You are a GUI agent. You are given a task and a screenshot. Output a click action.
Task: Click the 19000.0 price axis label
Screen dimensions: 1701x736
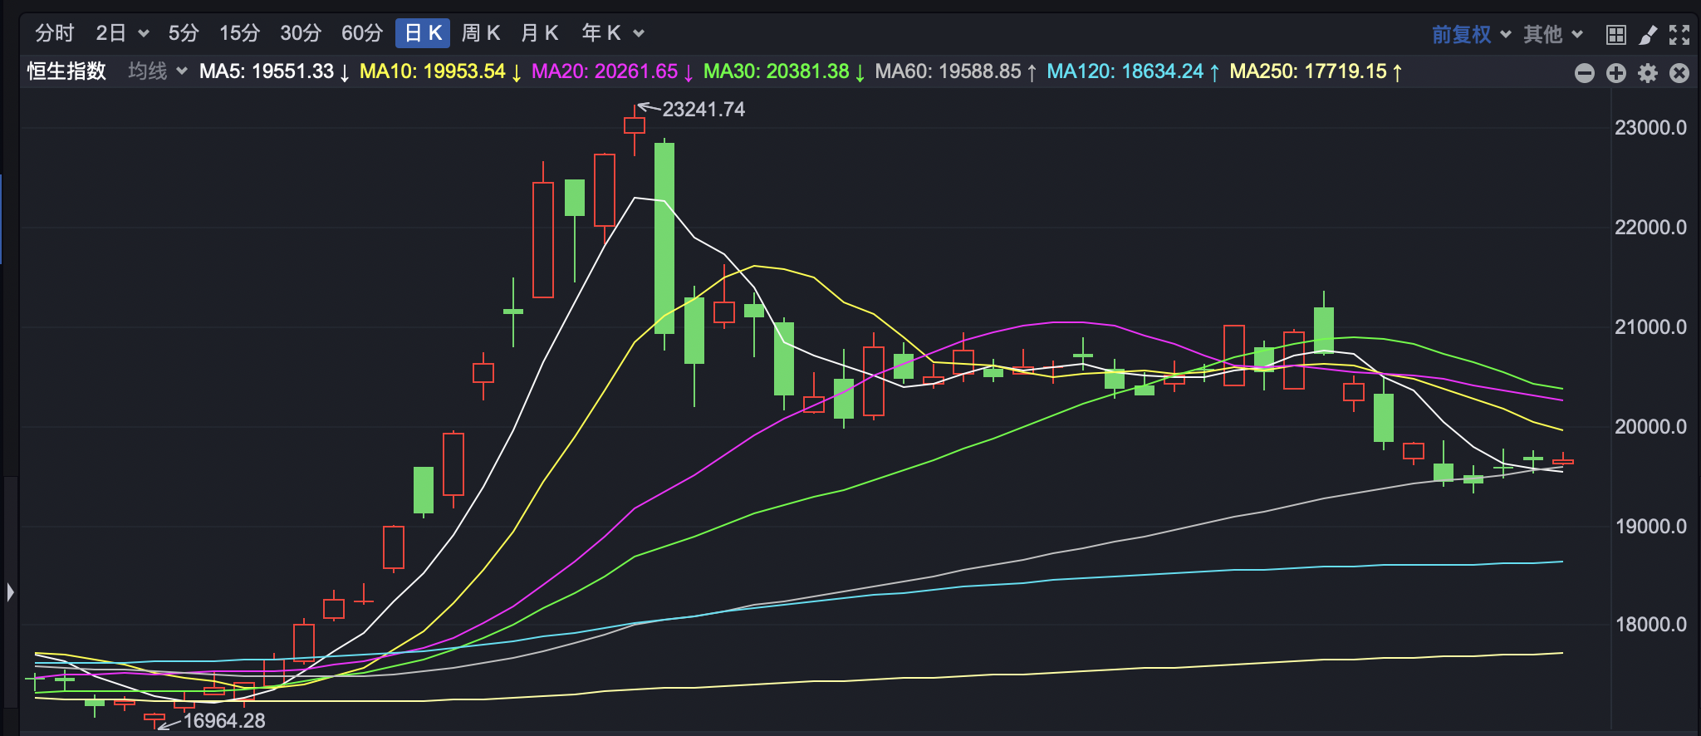pyautogui.click(x=1650, y=527)
